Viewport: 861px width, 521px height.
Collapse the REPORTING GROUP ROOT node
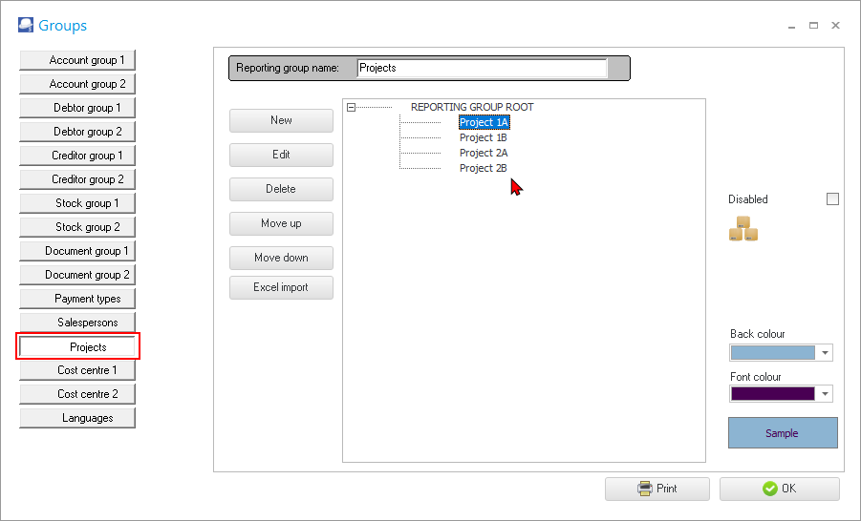pyautogui.click(x=352, y=108)
